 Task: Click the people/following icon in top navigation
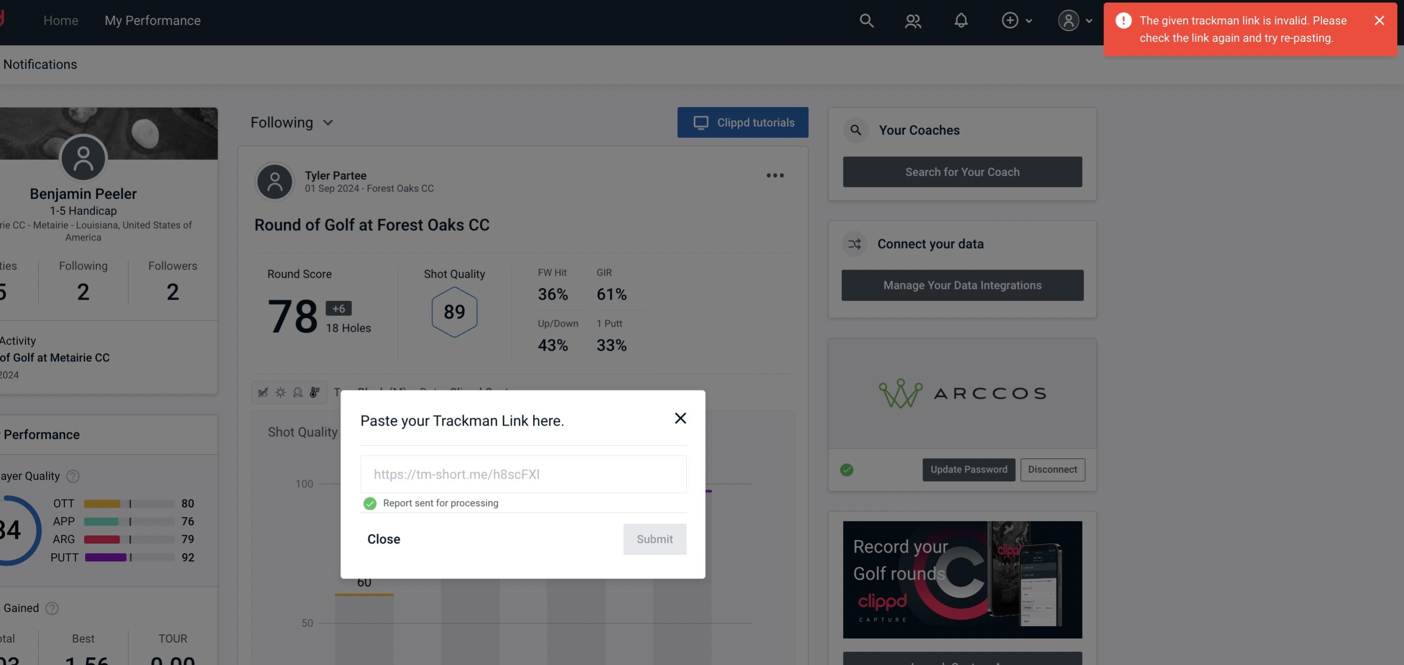pos(912,20)
